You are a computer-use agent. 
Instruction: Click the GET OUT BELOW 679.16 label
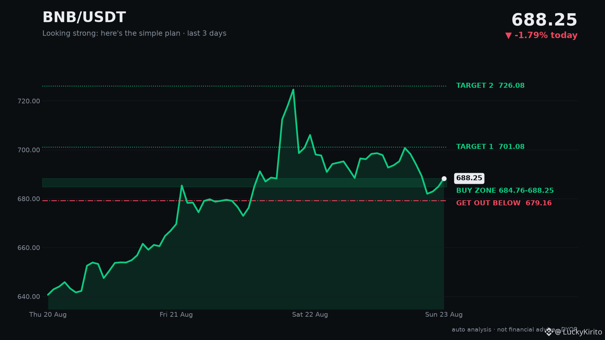(504, 203)
